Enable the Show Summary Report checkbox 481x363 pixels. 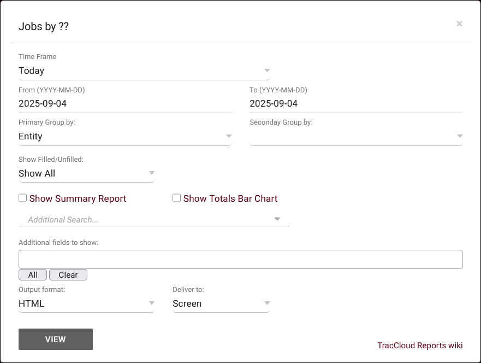coord(23,198)
